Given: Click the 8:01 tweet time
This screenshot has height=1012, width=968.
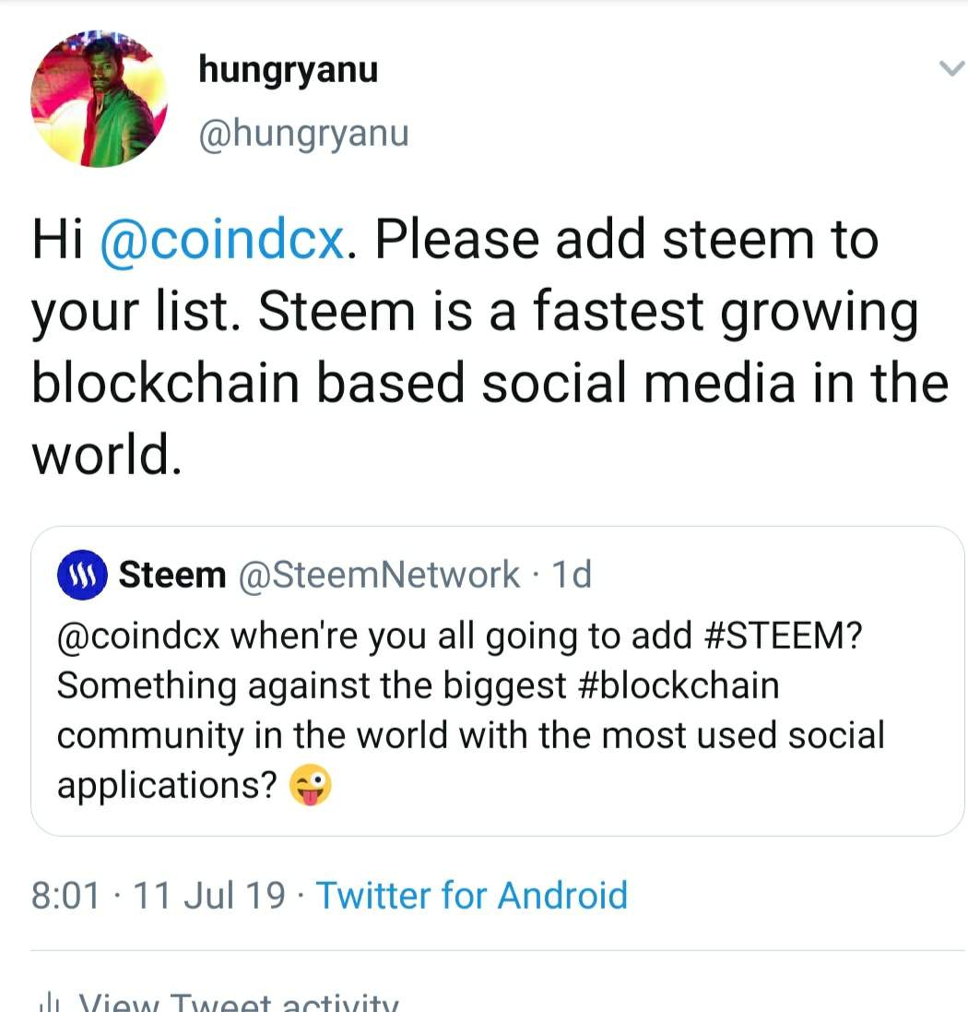Looking at the screenshot, I should coord(64,895).
